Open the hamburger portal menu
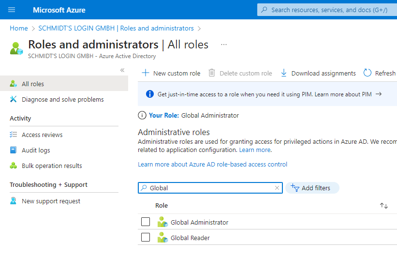 tap(12, 10)
